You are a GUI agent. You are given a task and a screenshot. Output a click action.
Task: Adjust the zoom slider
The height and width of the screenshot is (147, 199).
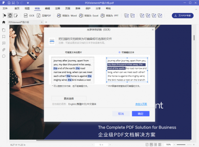184,145
